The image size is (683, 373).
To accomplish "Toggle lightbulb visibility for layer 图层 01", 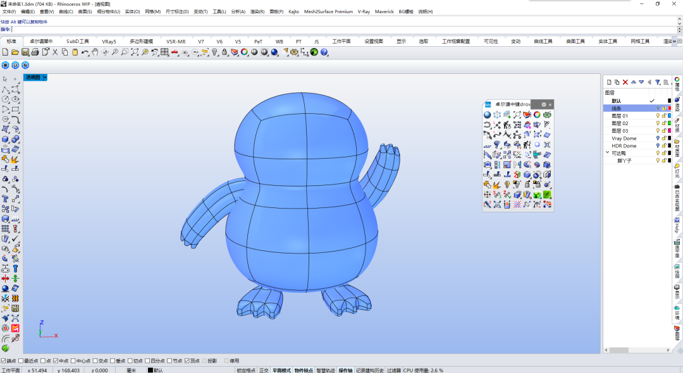I will [x=658, y=116].
